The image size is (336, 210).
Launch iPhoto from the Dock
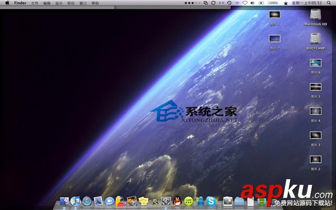tap(132, 202)
